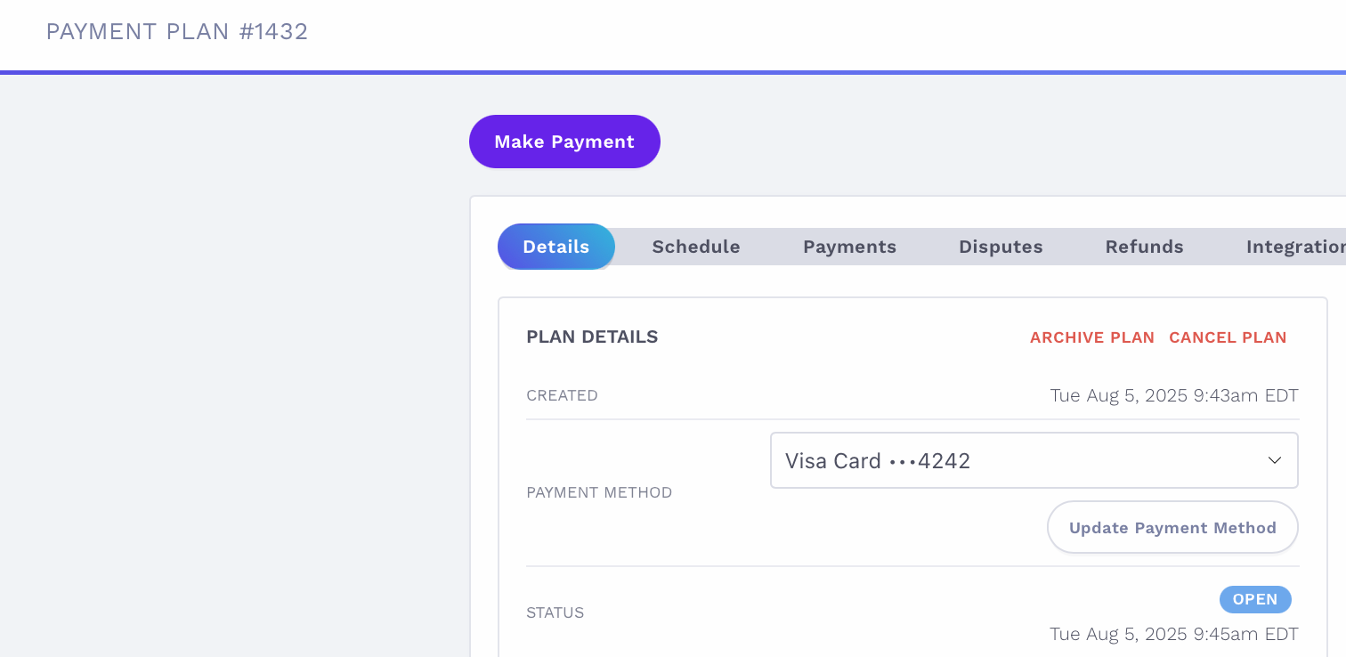The image size is (1346, 657).
Task: Select the Created field label
Action: 562,395
